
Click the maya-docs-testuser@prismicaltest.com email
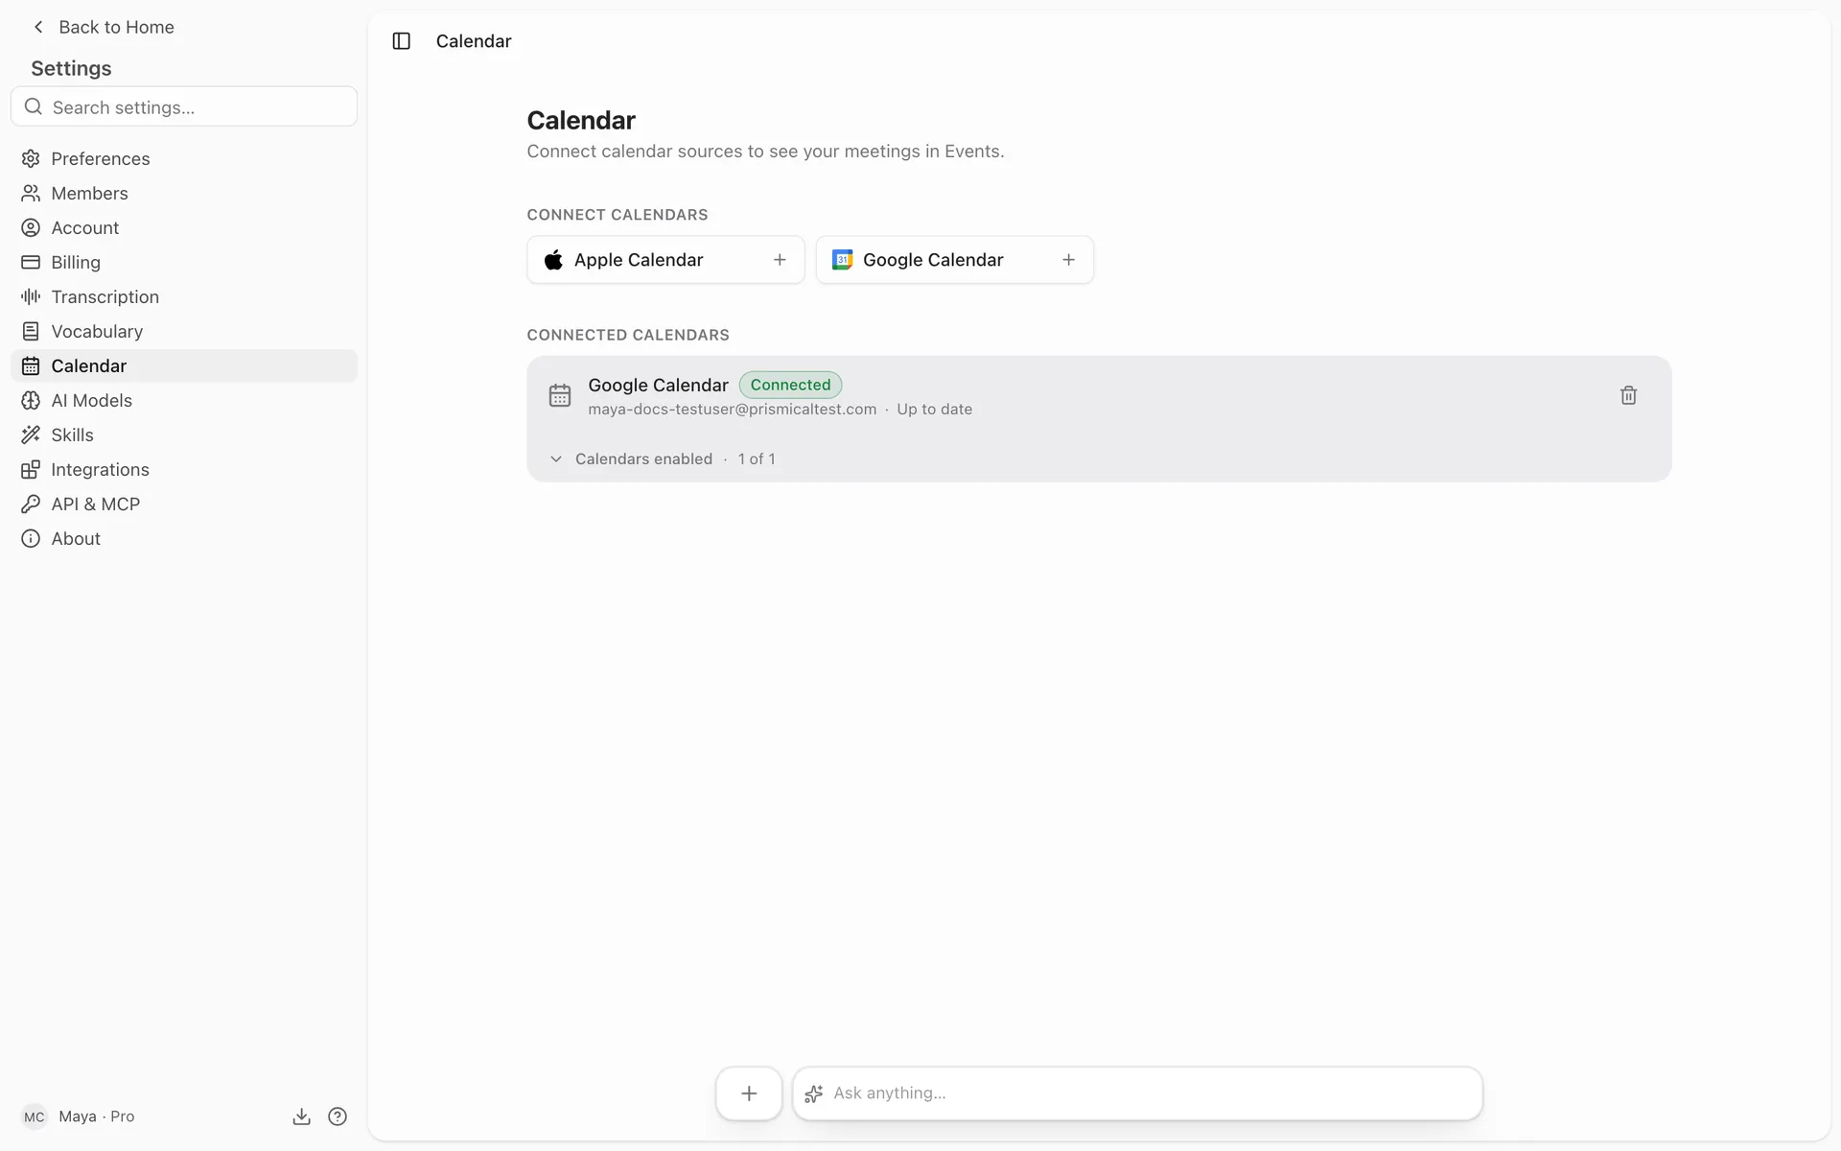point(732,410)
